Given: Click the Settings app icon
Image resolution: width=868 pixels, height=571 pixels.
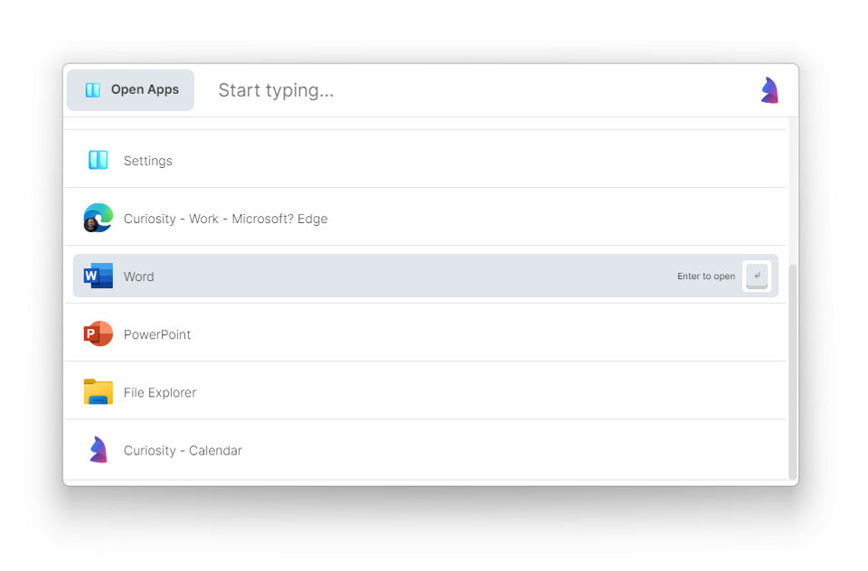Looking at the screenshot, I should coord(98,160).
